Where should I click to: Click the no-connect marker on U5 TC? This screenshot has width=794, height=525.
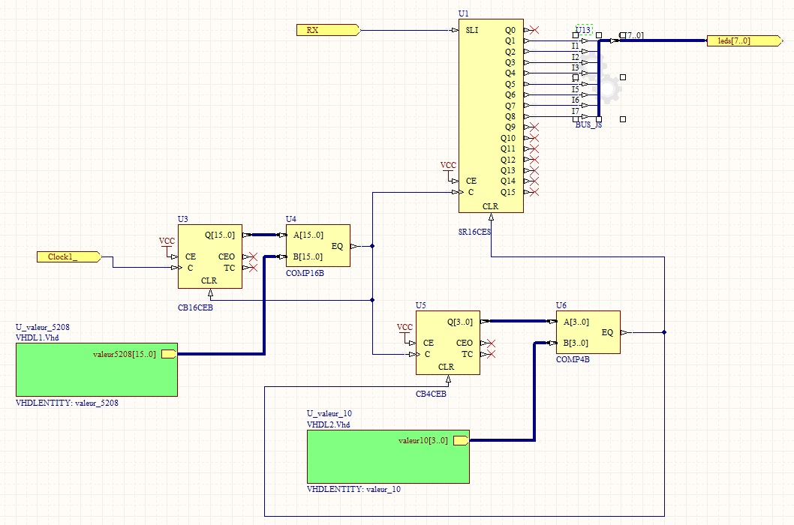(x=490, y=354)
